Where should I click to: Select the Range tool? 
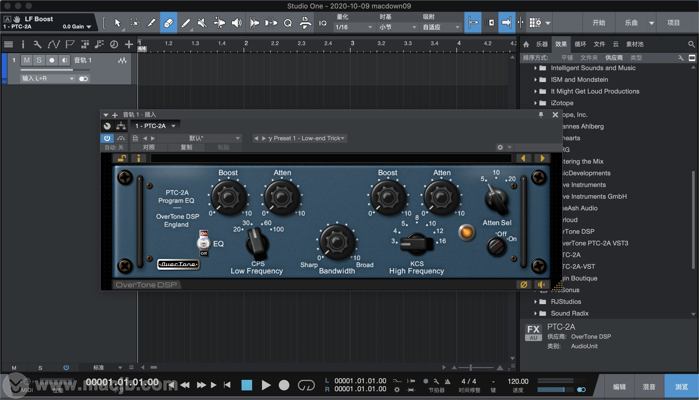point(135,23)
